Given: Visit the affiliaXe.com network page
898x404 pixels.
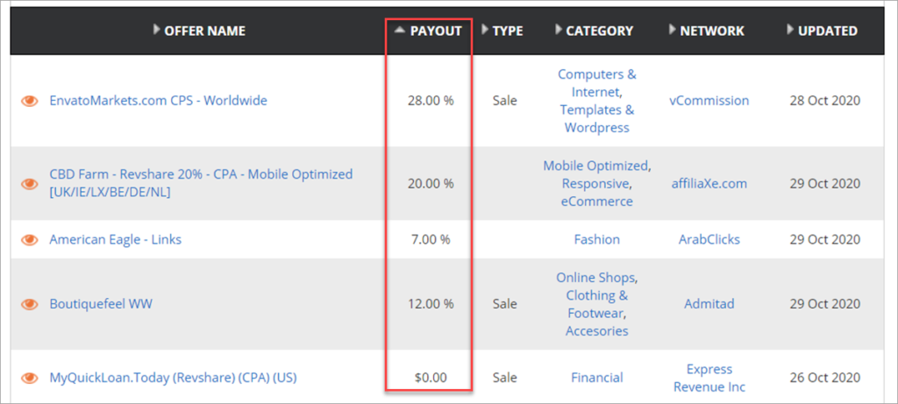Looking at the screenshot, I should 709,183.
